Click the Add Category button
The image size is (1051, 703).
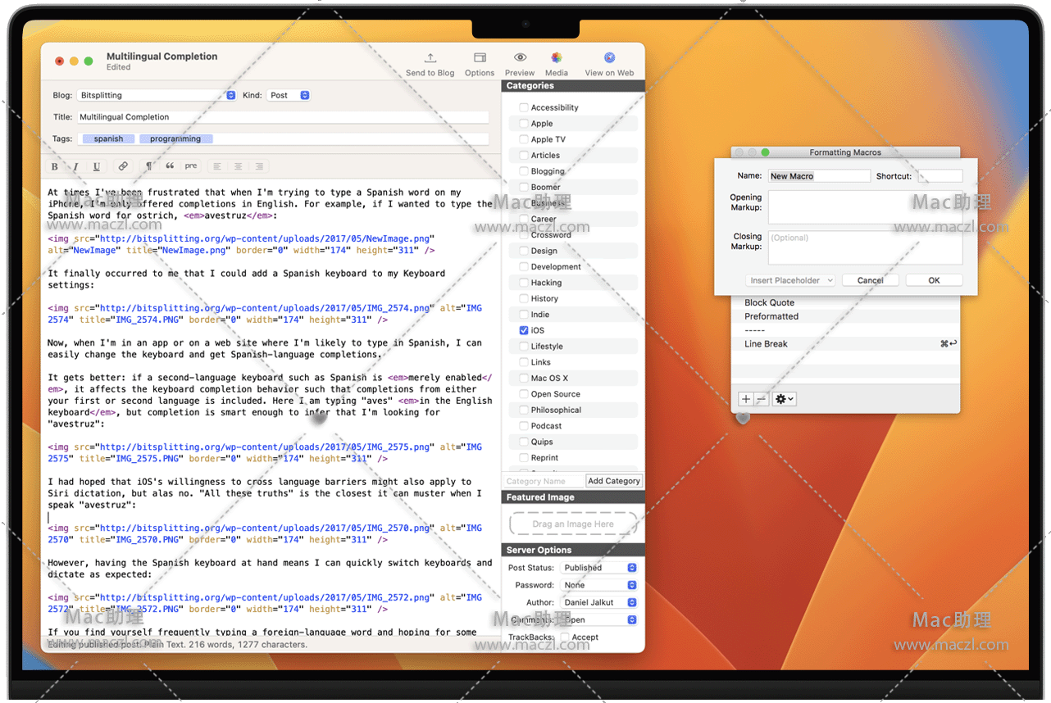coord(614,481)
